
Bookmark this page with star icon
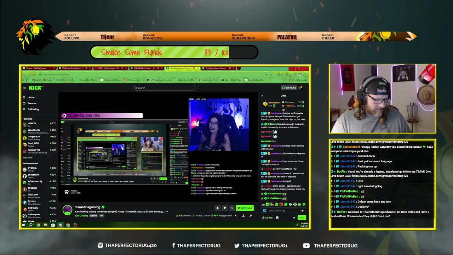tap(271, 74)
